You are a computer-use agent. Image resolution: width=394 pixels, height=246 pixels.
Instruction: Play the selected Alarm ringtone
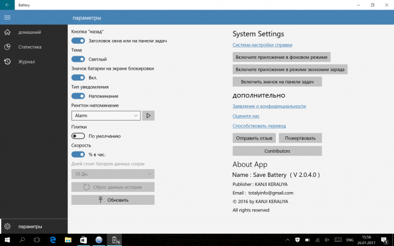(149, 116)
